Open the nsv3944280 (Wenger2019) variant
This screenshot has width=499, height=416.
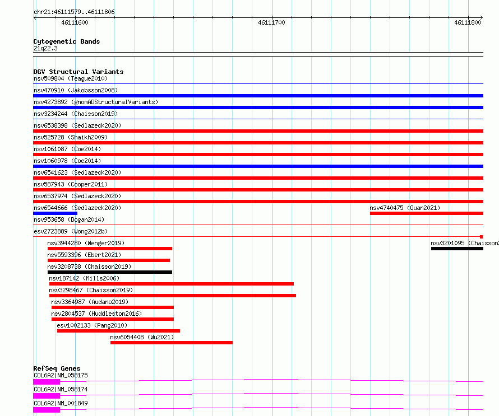tap(86, 243)
